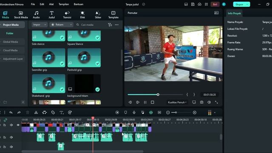
Task: Open the Judul titles tab
Action: click(51, 15)
